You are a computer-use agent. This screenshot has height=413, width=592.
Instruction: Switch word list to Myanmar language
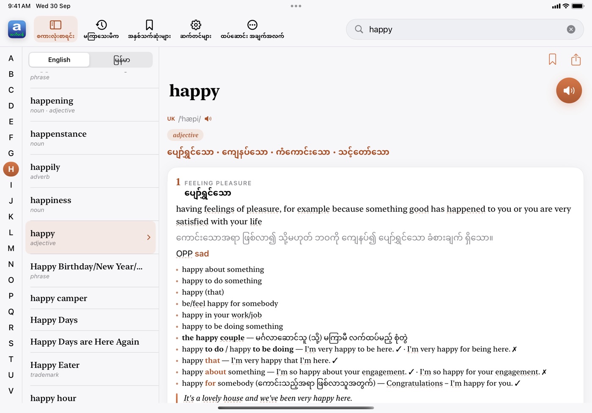click(121, 60)
